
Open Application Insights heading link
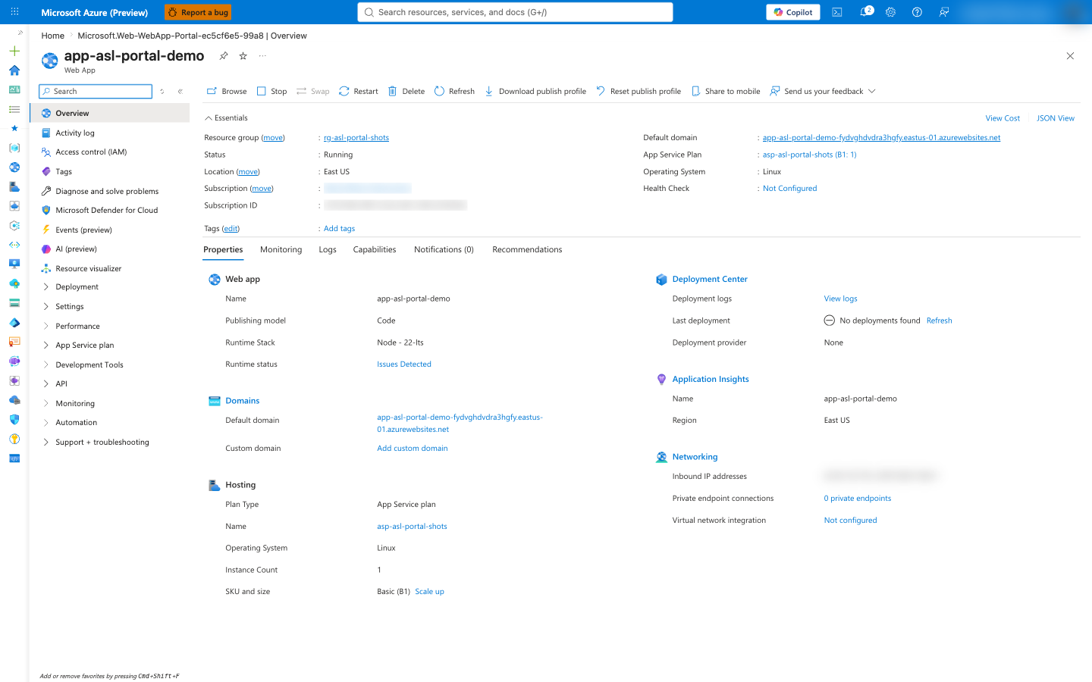711,380
